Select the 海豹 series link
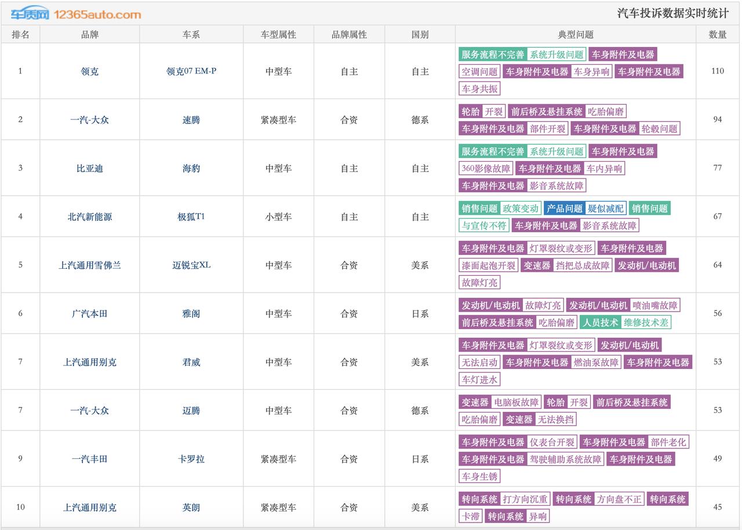 pyautogui.click(x=191, y=169)
